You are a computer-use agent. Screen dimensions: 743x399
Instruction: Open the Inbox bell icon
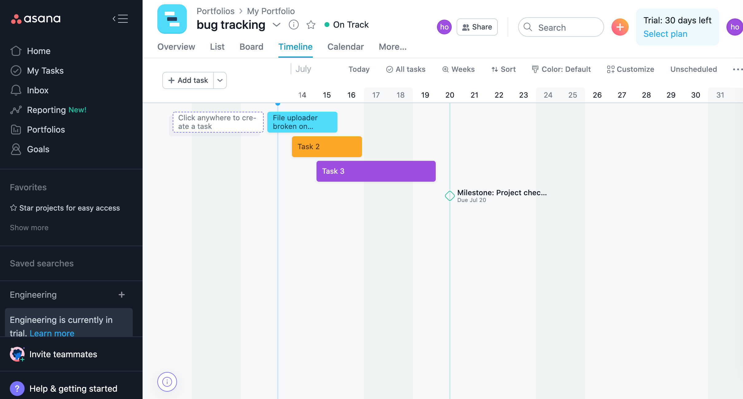tap(16, 90)
